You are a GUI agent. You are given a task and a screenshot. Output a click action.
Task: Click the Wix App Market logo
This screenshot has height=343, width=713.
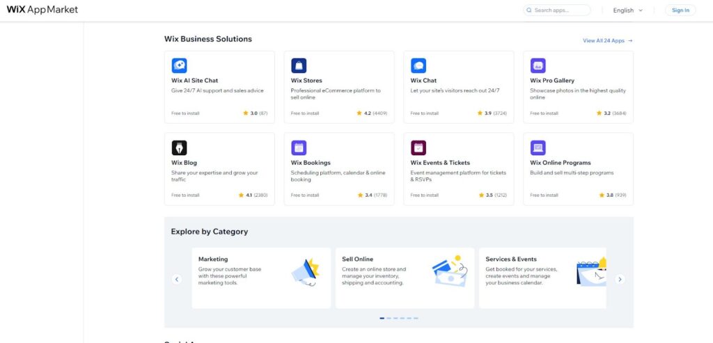point(42,10)
